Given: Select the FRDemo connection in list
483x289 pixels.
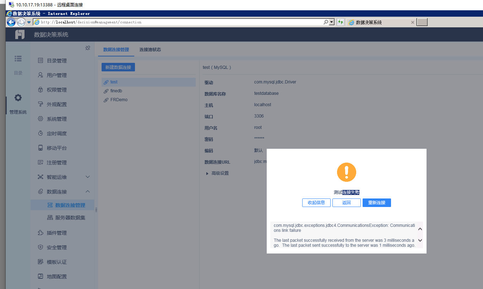Looking at the screenshot, I should point(148,100).
